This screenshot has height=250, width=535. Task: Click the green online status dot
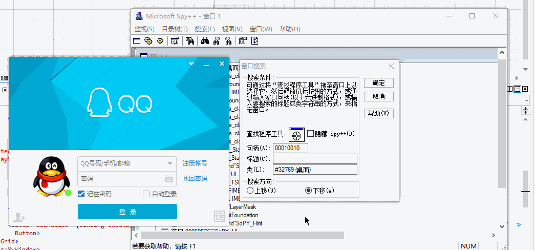click(x=68, y=193)
